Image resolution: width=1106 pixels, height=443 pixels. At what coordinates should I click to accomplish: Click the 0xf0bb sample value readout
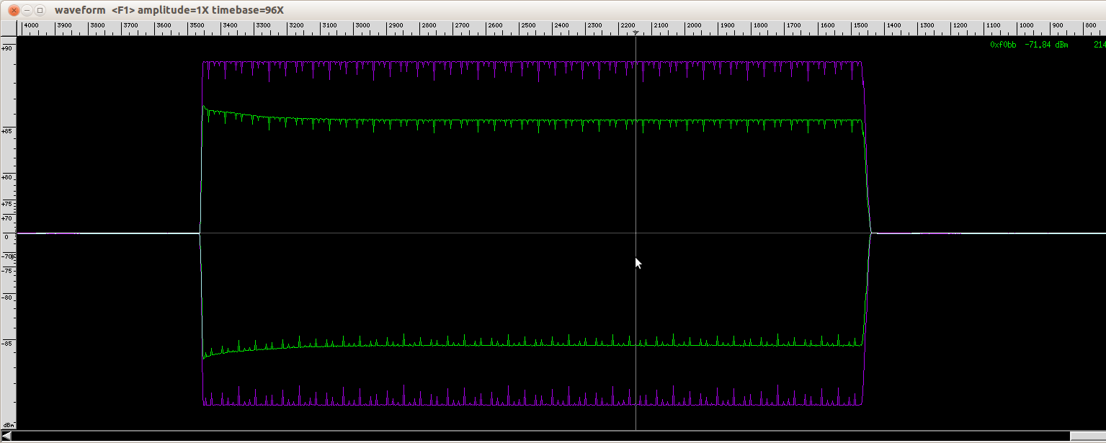click(x=1003, y=45)
